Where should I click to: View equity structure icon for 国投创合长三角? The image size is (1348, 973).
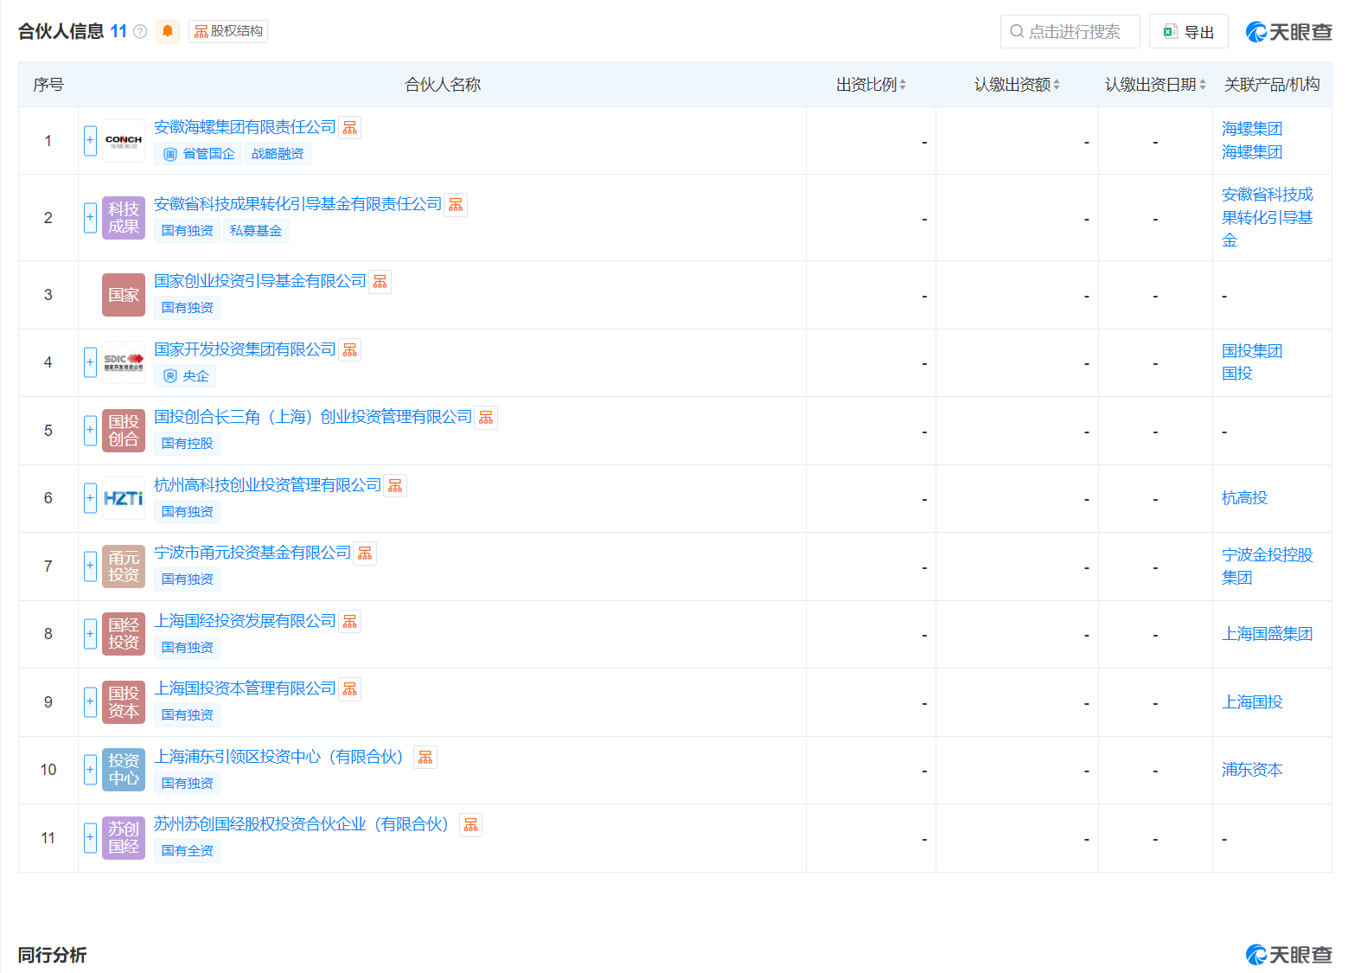[486, 418]
